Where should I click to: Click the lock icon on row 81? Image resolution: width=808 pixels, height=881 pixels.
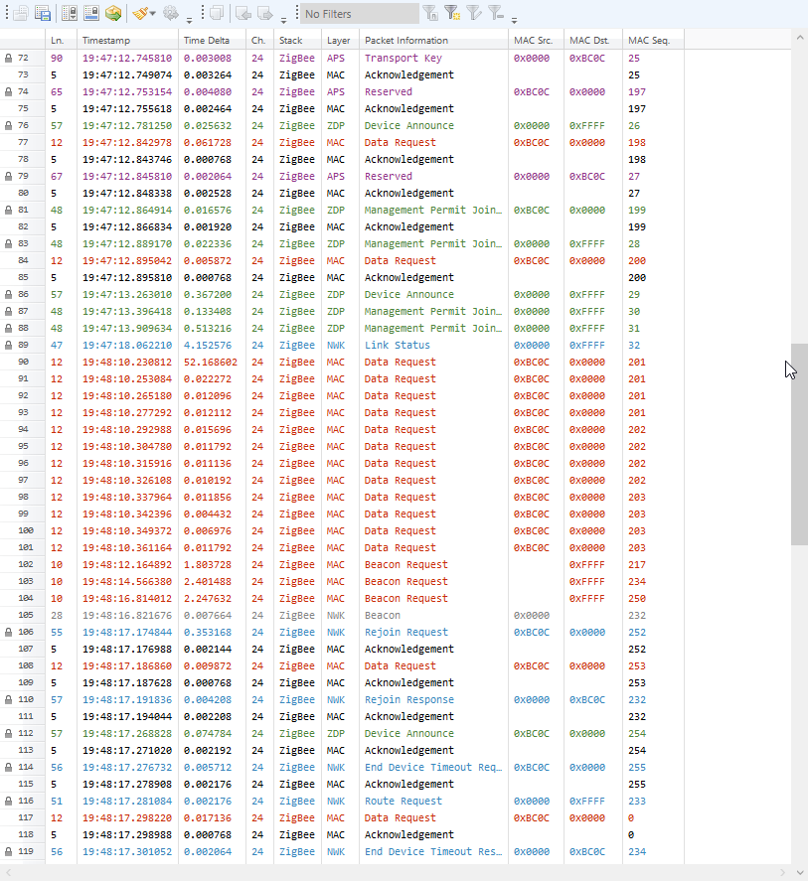coord(8,211)
